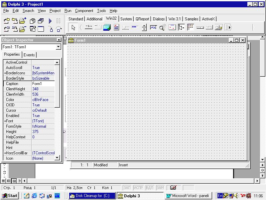Pick the PageControl component icon
The width and height of the screenshot is (266, 200).
[x=98, y=27]
